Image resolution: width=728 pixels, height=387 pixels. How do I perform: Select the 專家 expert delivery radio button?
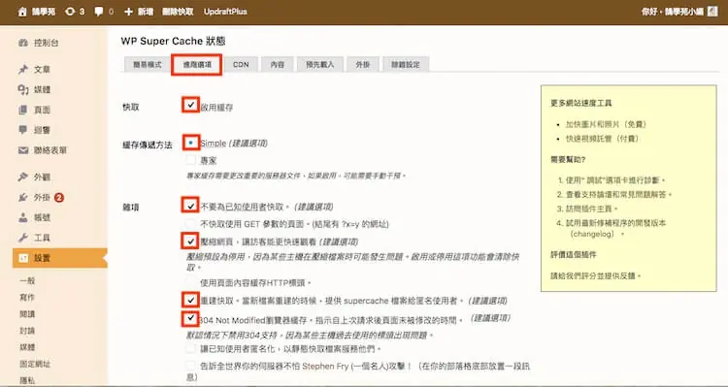click(191, 161)
